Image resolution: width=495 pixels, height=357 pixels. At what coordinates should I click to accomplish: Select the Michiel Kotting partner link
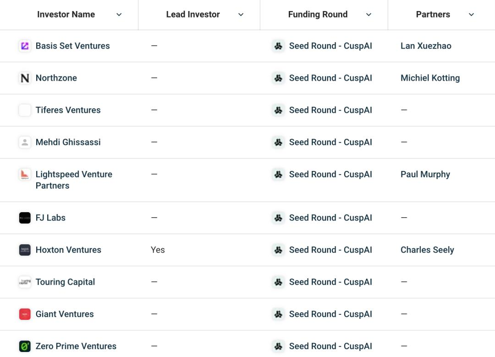430,78
